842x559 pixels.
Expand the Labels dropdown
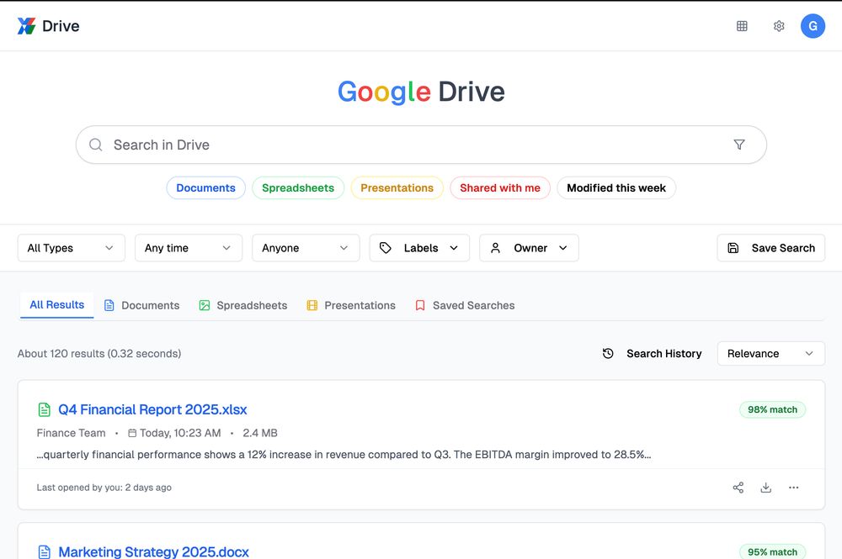[419, 248]
